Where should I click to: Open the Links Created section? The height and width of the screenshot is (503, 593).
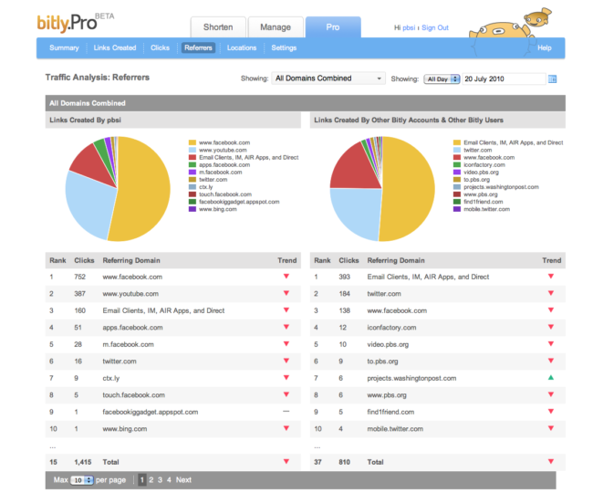115,47
